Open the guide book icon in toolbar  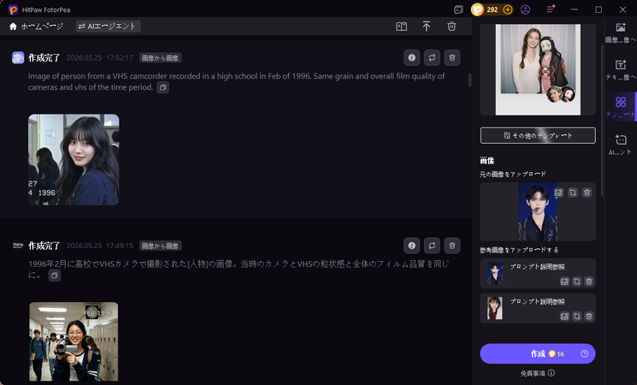coord(401,27)
